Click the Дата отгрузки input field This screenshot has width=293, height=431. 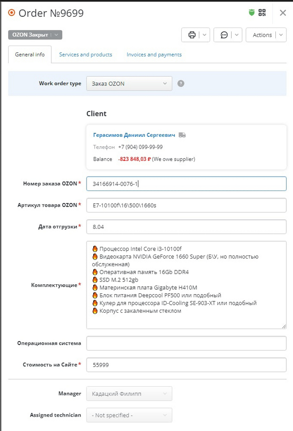pyautogui.click(x=186, y=227)
